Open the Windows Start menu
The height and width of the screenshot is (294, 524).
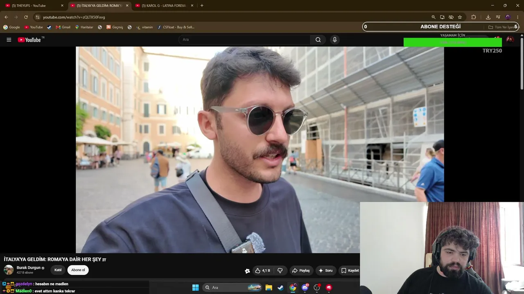(195, 287)
